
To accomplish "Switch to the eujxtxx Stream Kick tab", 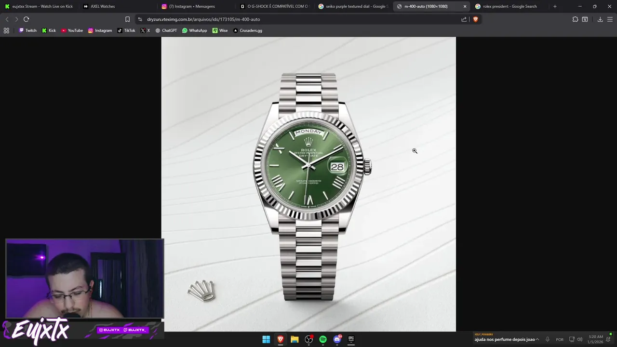I will tap(39, 6).
